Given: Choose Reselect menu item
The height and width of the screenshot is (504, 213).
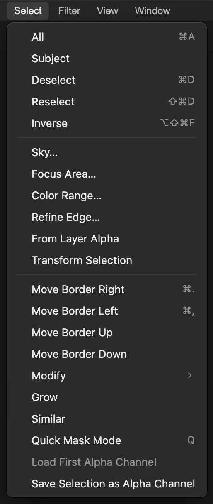Looking at the screenshot, I should 107,102.
